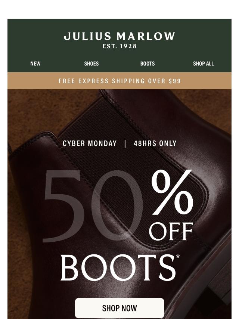Click the EST. 1928 tagline
239x319 pixels.
(x=119, y=46)
